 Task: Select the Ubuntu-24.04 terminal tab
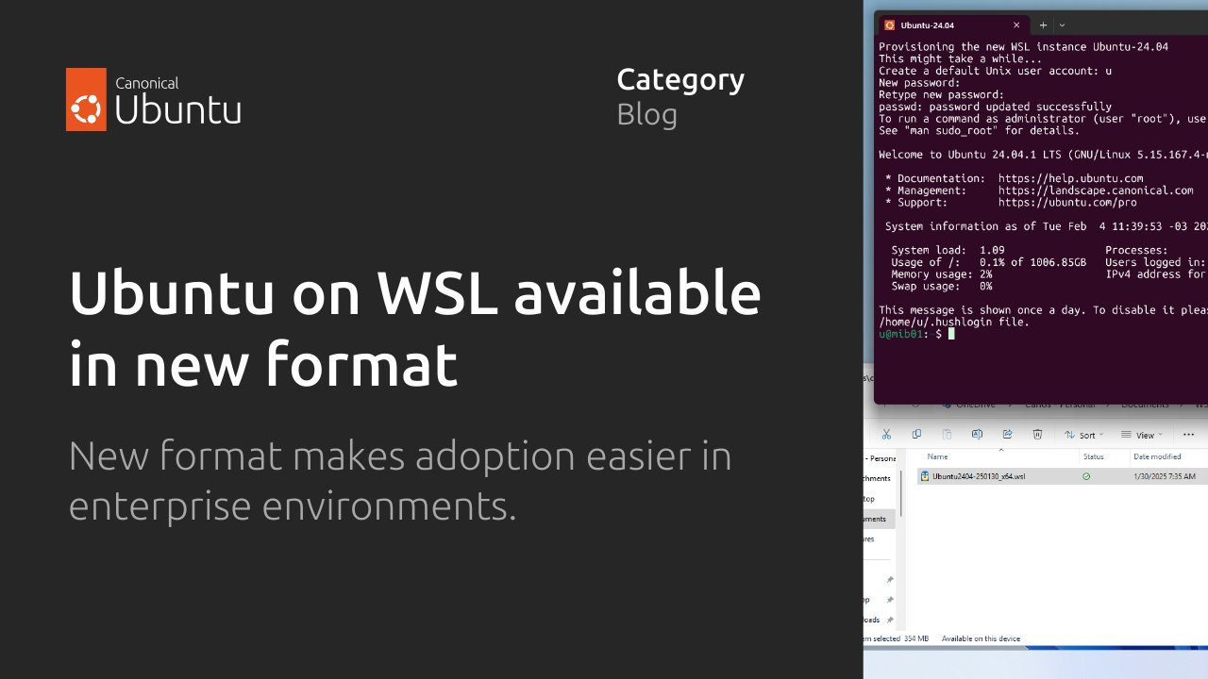coord(952,25)
